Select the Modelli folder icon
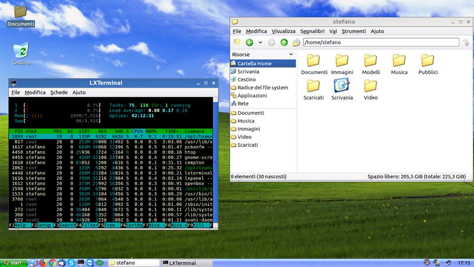Image resolution: width=474 pixels, height=267 pixels. pos(371,64)
